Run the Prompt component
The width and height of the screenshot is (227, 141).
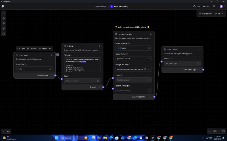pyautogui.click(x=100, y=46)
